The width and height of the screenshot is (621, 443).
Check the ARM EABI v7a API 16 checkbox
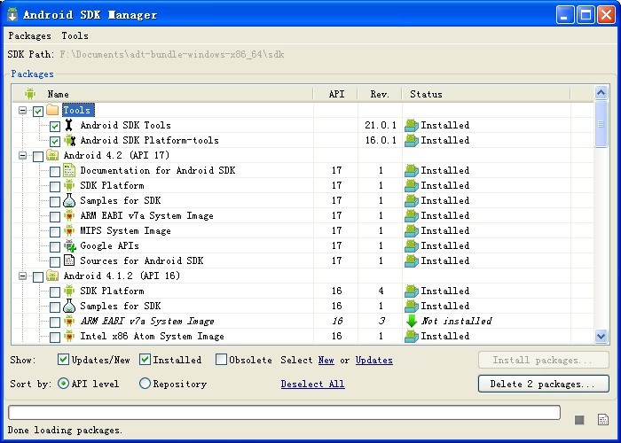tap(55, 322)
